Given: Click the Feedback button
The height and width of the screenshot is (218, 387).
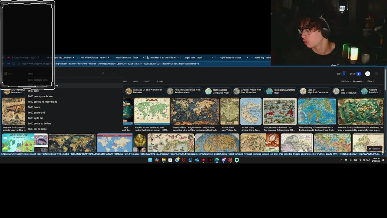Looking at the screenshot, I should [x=375, y=149].
